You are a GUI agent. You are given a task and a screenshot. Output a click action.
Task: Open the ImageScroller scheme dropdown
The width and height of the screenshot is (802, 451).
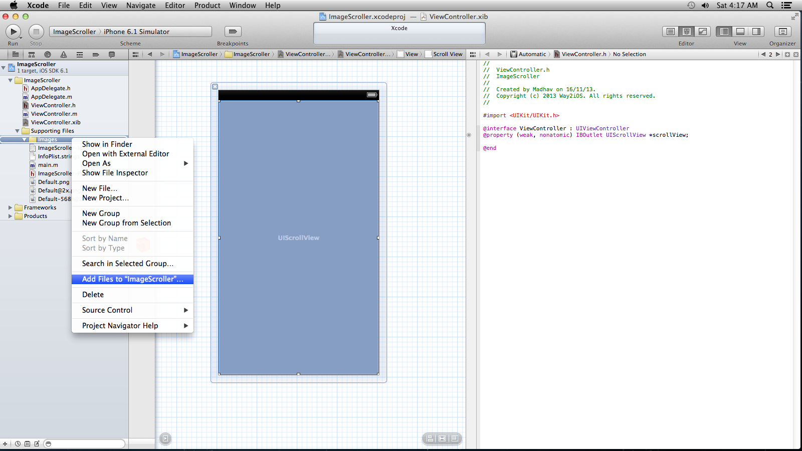point(75,32)
